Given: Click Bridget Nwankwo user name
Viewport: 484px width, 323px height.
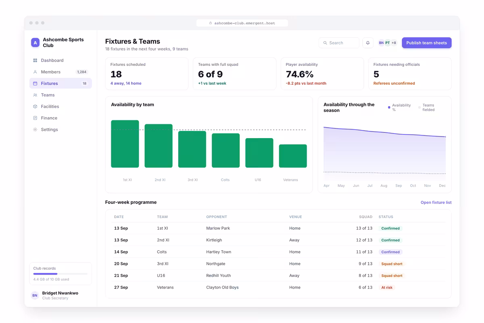Looking at the screenshot, I should point(60,293).
